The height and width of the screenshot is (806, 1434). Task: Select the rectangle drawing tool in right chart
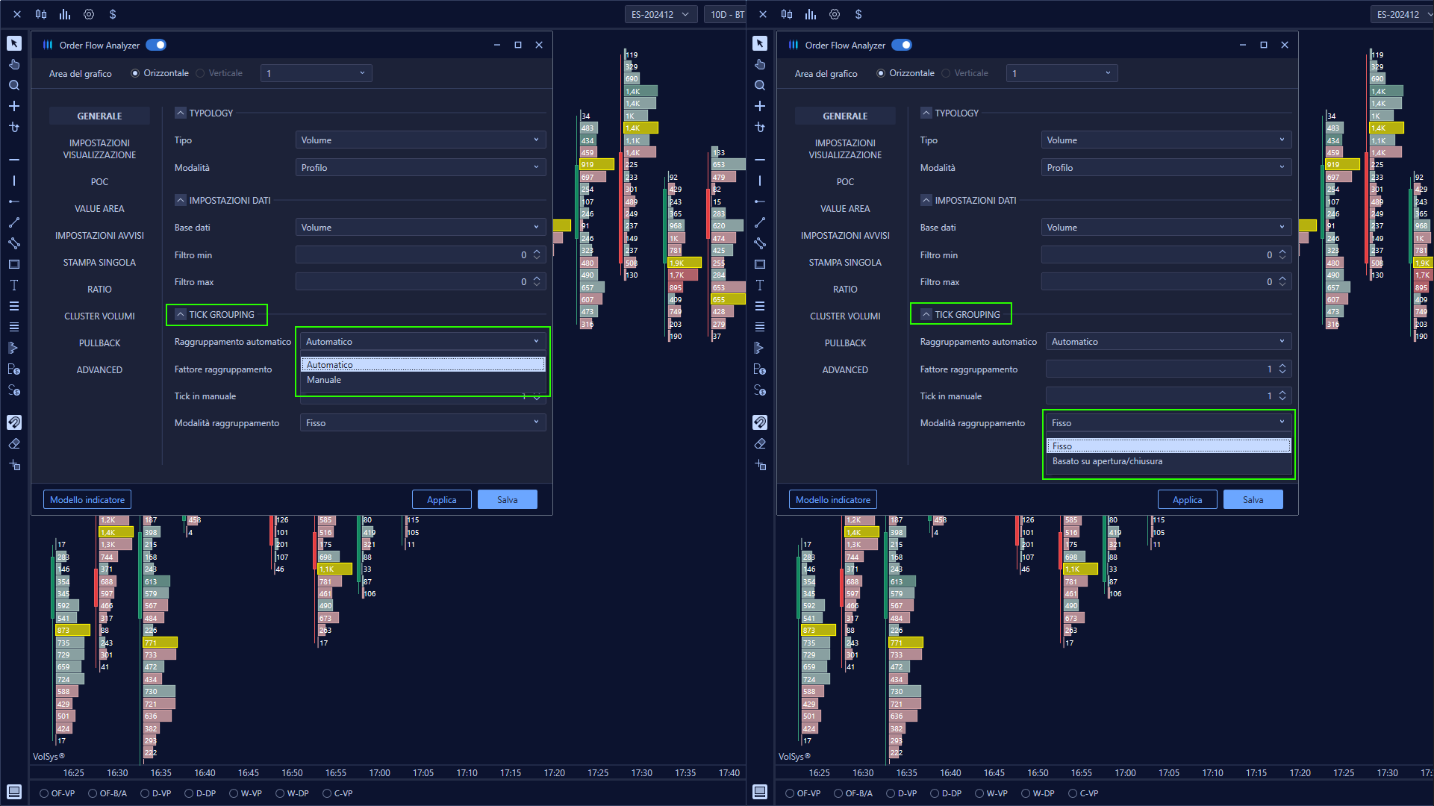760,264
